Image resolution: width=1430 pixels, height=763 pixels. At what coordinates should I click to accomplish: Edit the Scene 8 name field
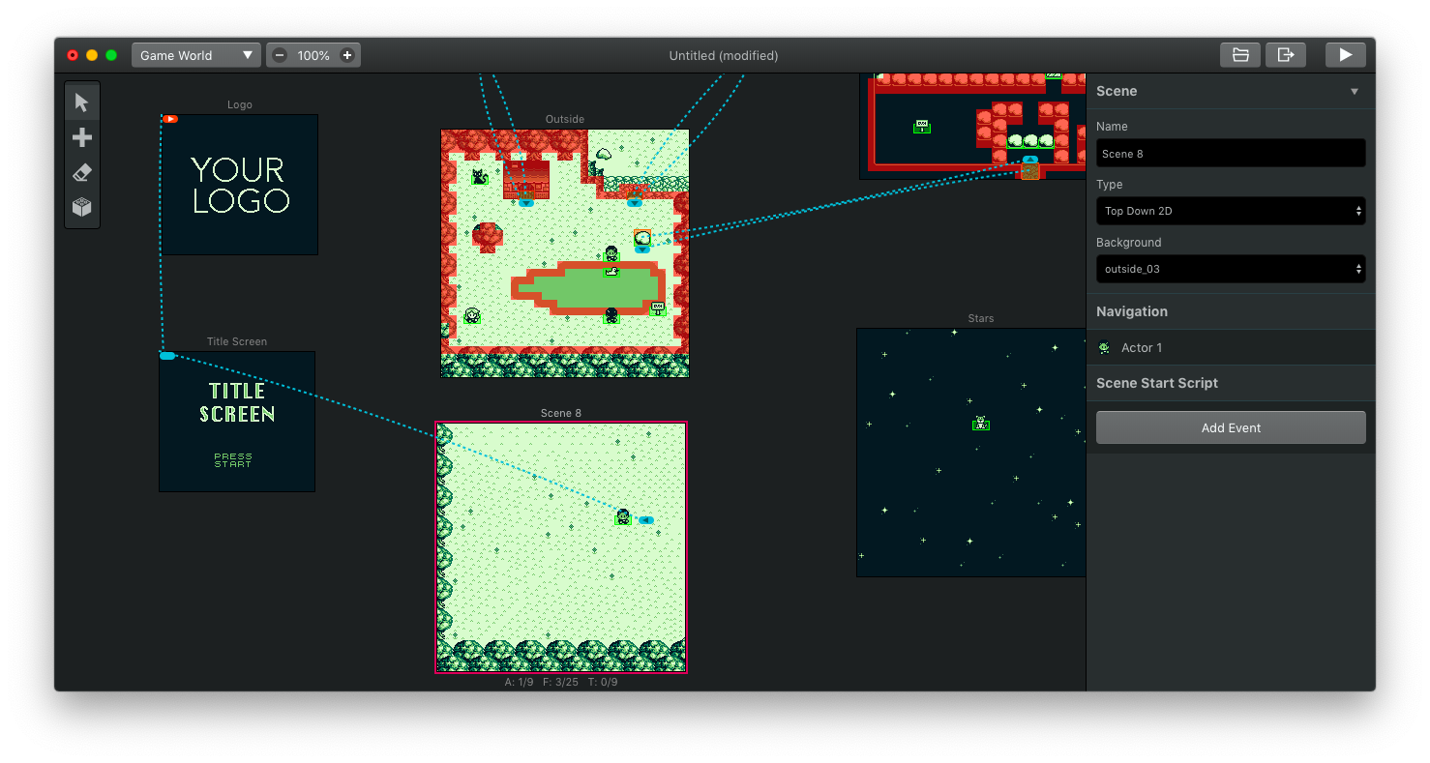click(x=1231, y=153)
